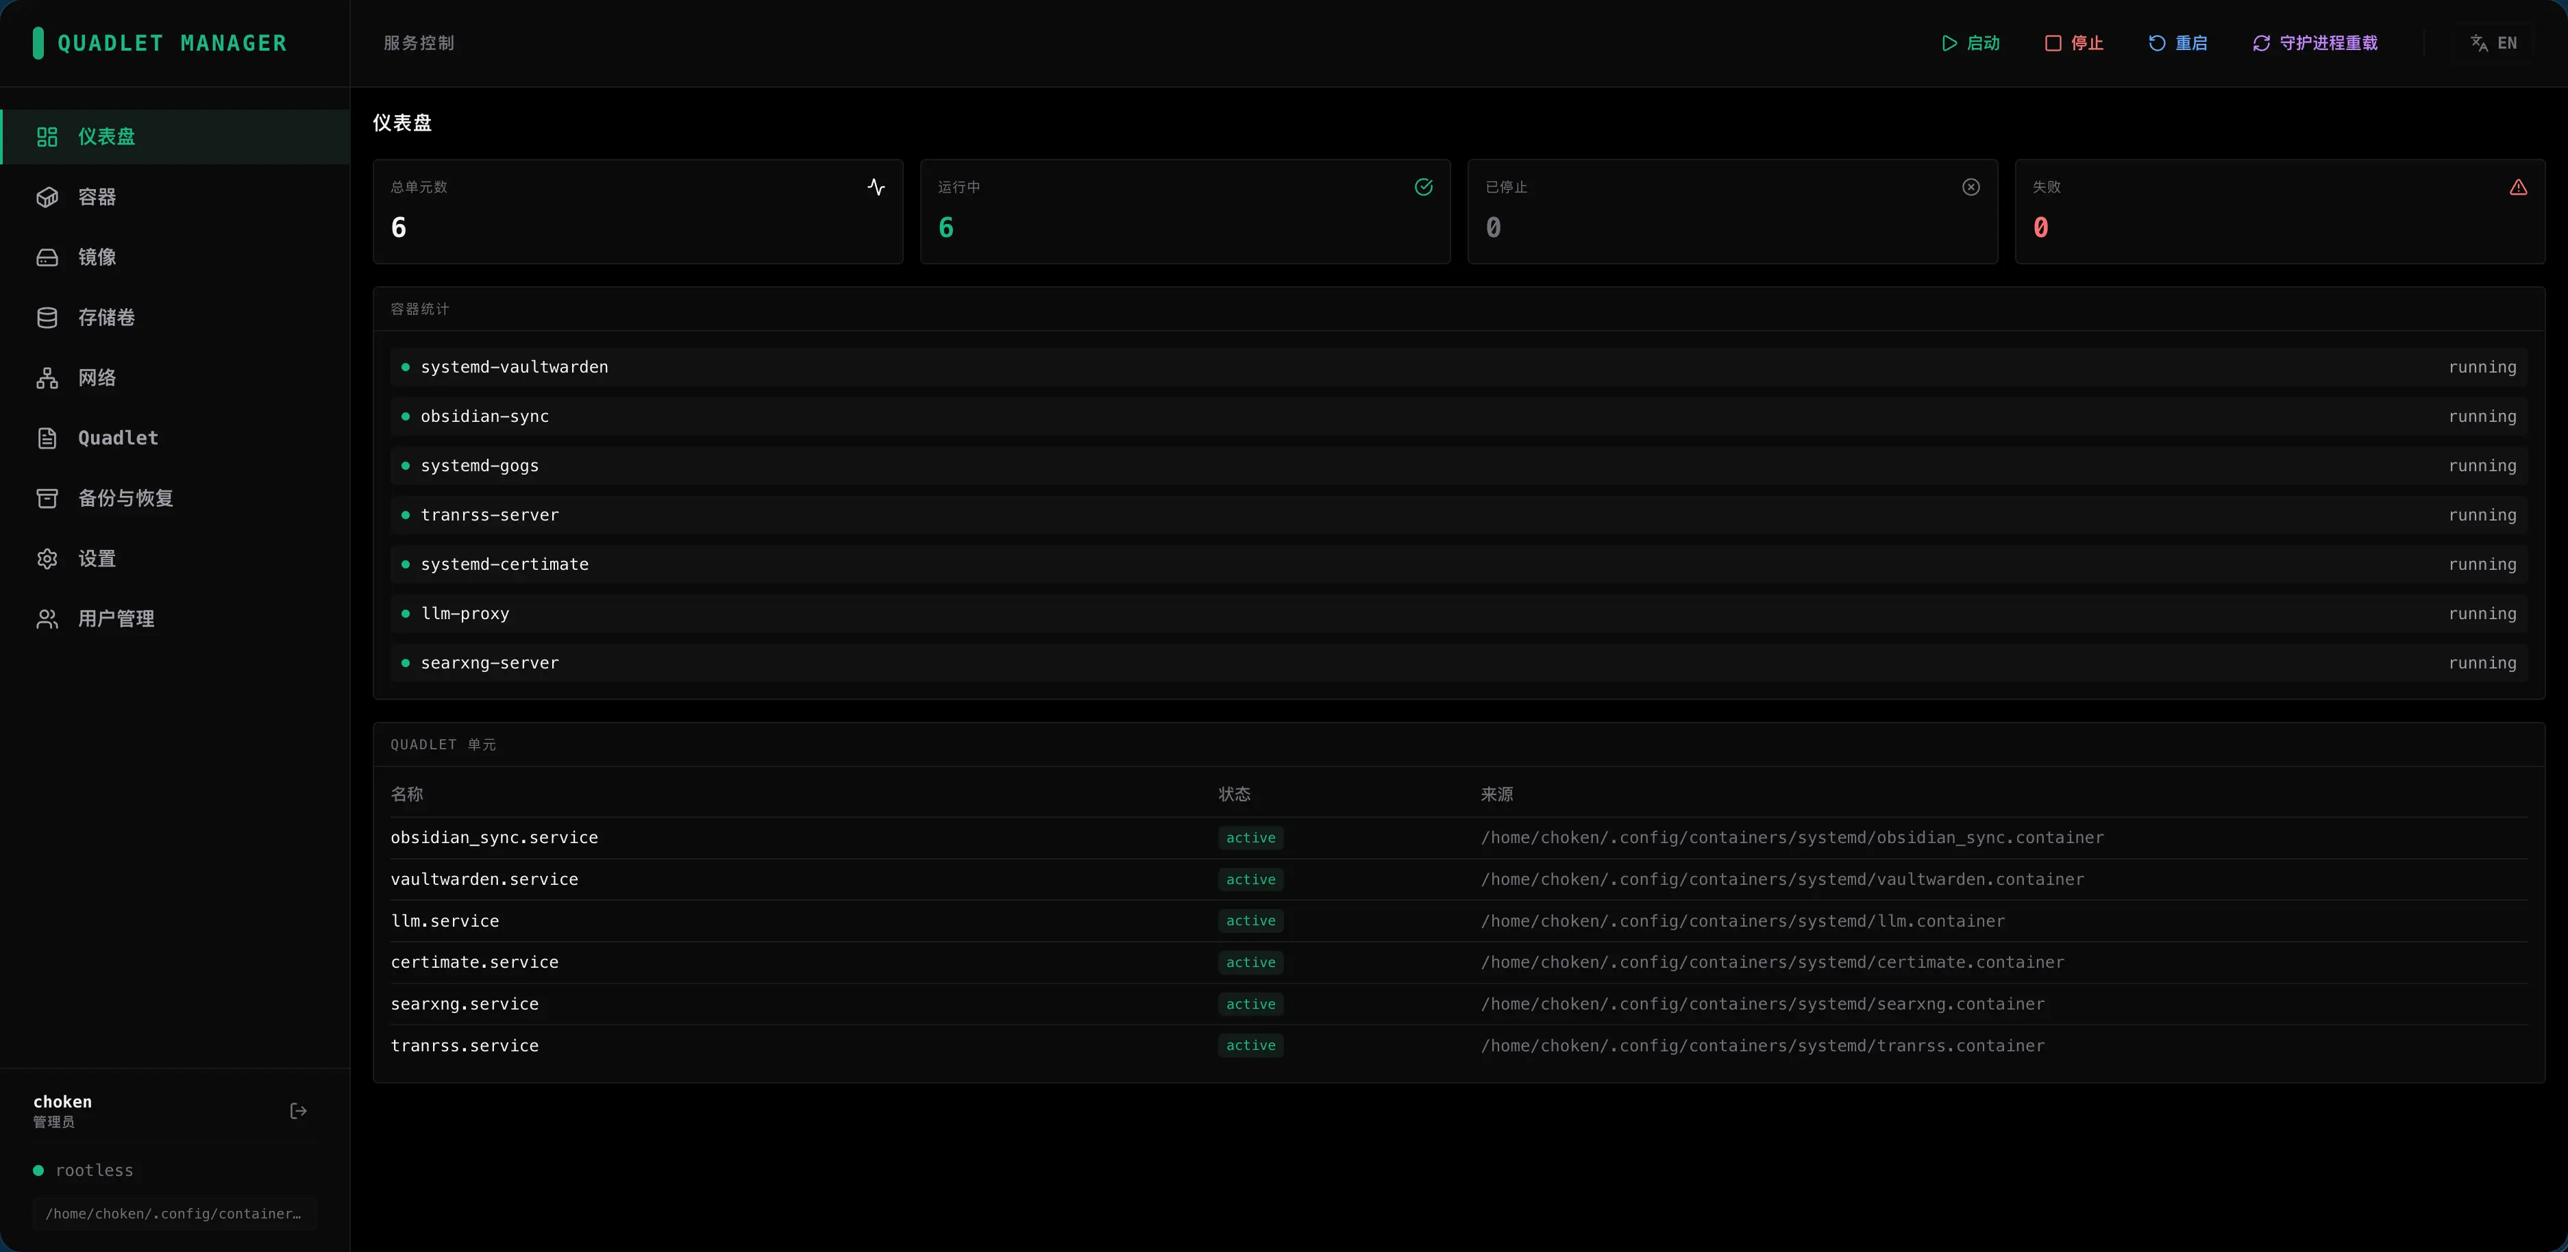
Task: Open the 存储卷 volumes page
Action: [x=175, y=318]
